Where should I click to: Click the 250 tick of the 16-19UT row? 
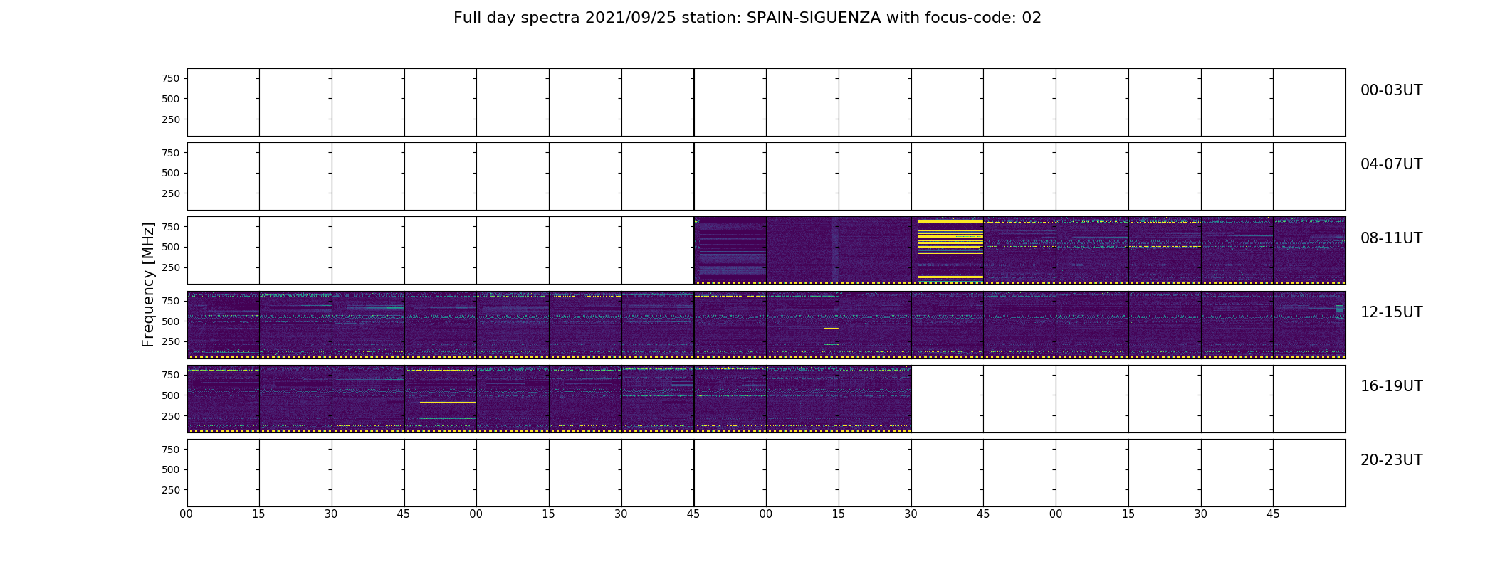click(171, 416)
